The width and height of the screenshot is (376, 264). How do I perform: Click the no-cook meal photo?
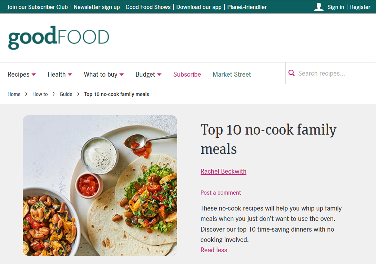[x=100, y=185]
